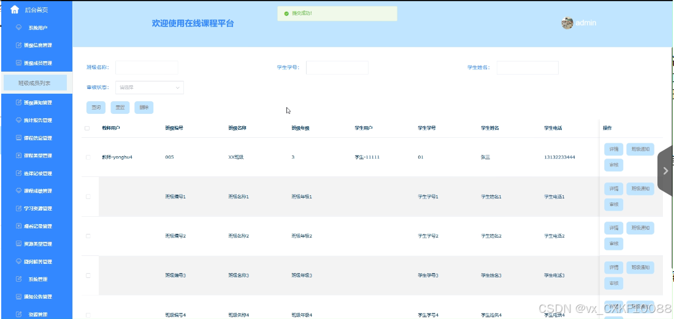This screenshot has height=319, width=674.
Task: Click the admin avatar picture
Action: click(567, 23)
